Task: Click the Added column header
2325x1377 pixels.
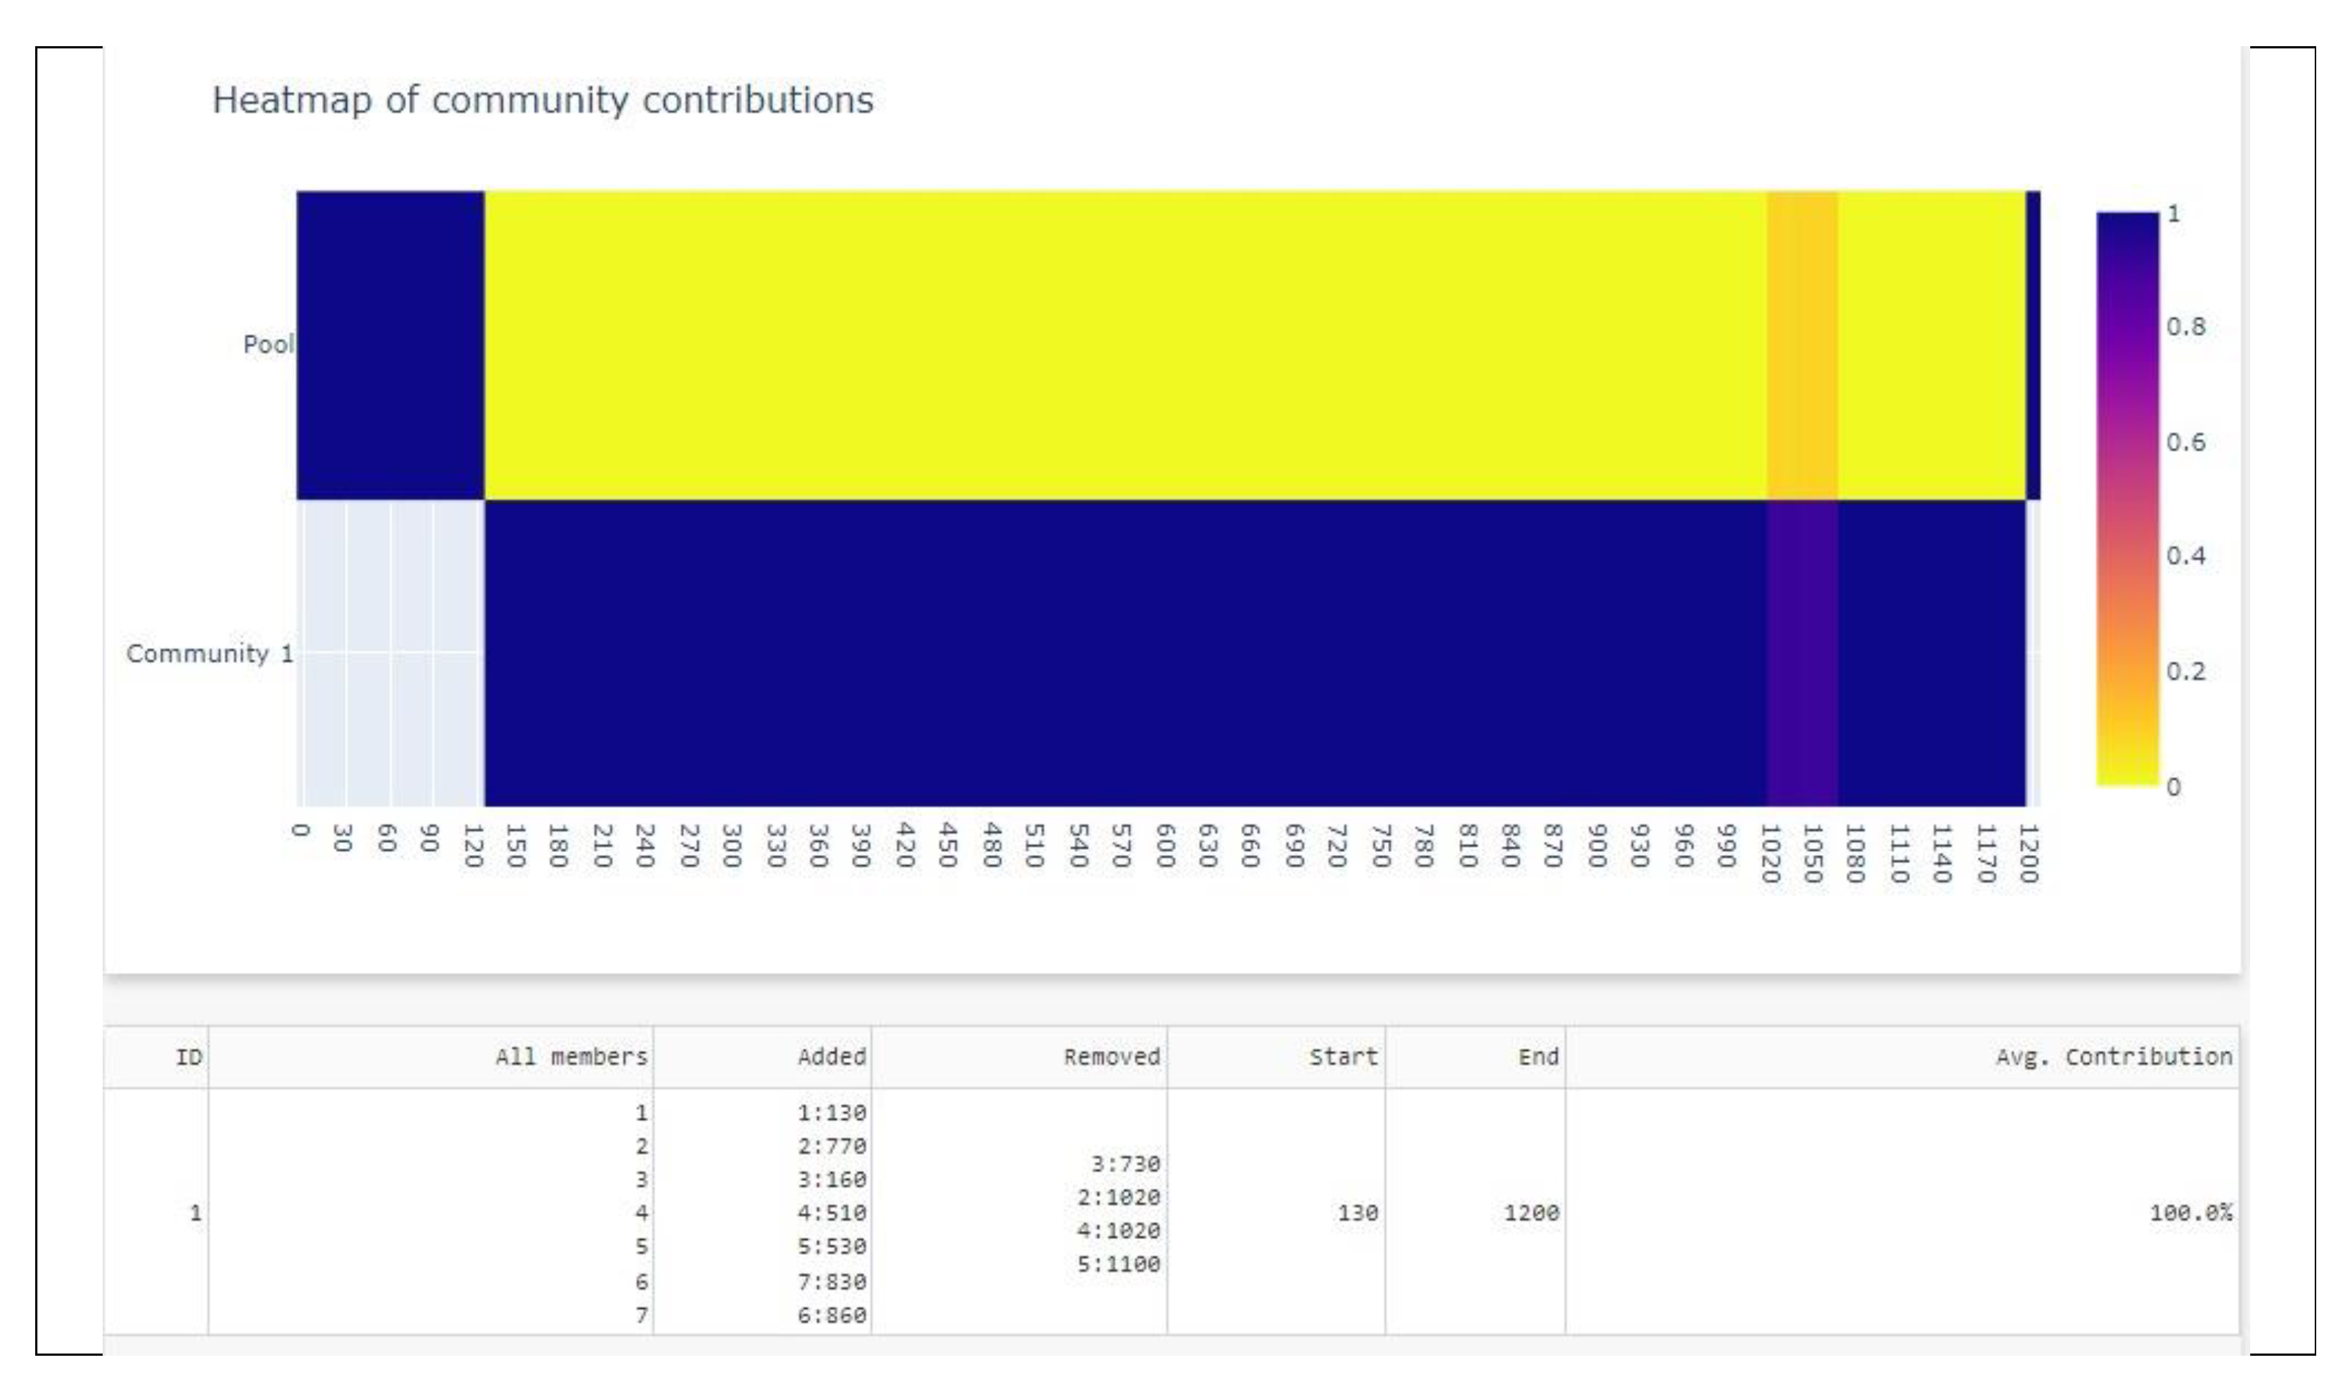Action: pos(831,1057)
